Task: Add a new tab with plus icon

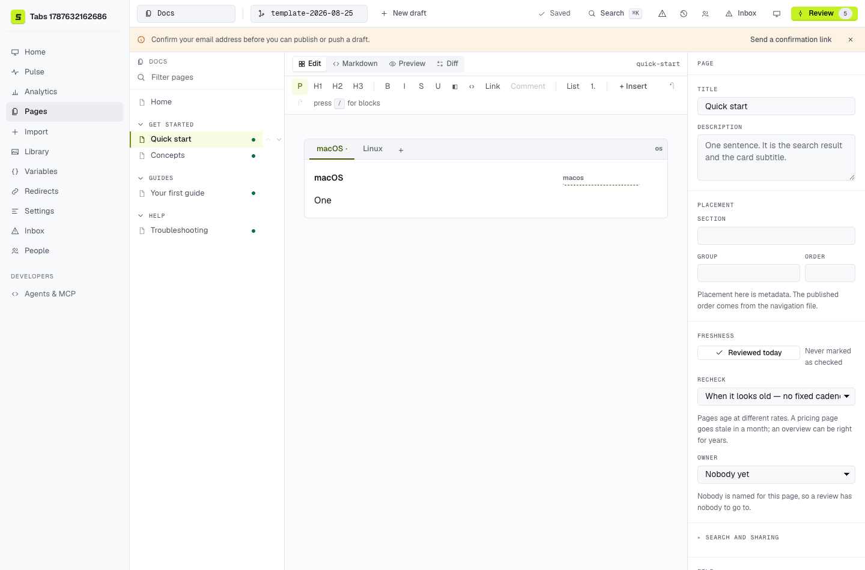Action: click(x=401, y=150)
